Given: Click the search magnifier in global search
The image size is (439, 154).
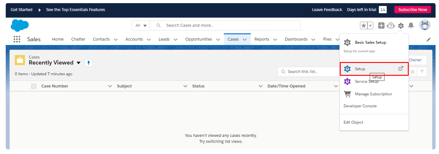Looking at the screenshot, I should [x=158, y=25].
